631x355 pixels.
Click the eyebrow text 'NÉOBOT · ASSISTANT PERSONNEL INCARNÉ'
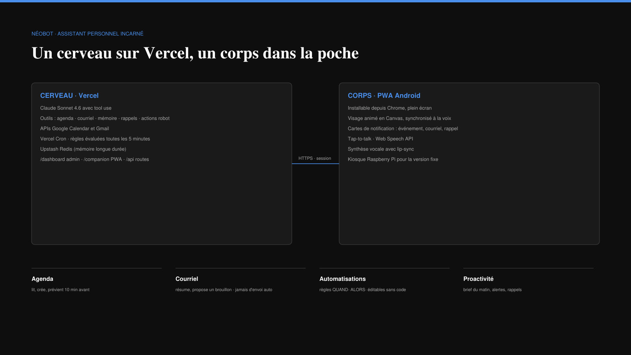88,34
